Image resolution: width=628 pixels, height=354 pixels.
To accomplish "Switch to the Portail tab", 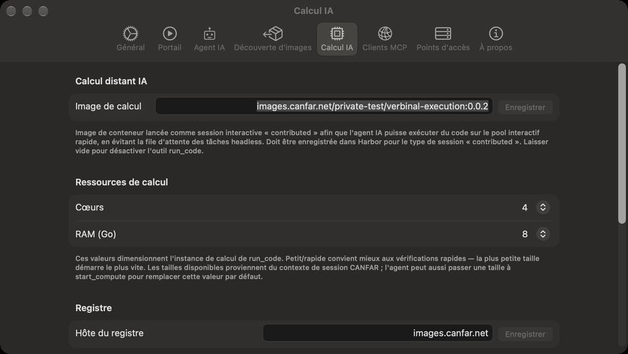I will pos(169,39).
